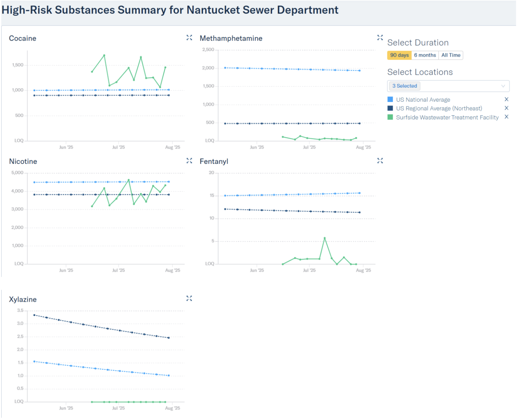Switch duration to 6 months
The image size is (517, 419).
click(x=425, y=55)
